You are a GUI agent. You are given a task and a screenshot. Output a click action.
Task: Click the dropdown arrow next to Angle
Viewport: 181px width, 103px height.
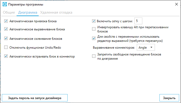click(151, 47)
